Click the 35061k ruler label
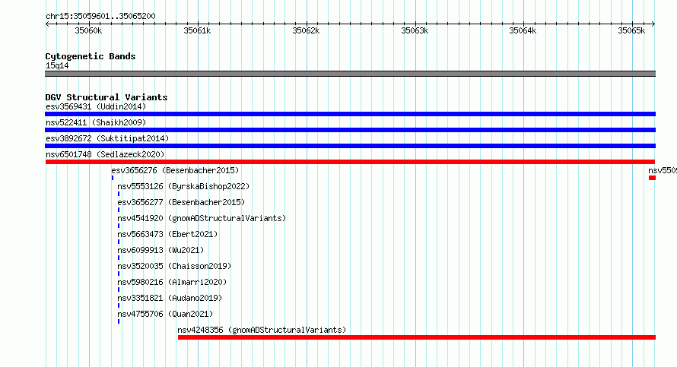 point(197,30)
